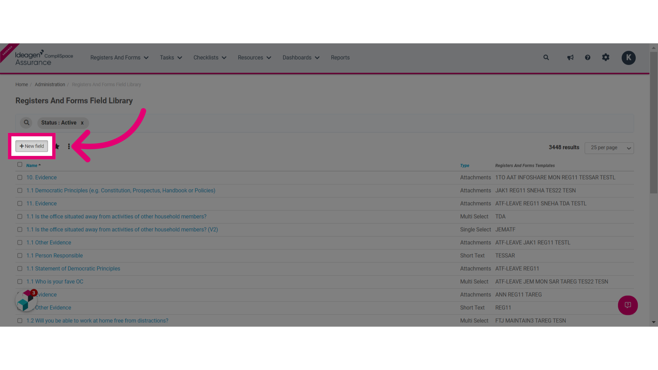Open 1.2 Will you be able to work field
The height and width of the screenshot is (370, 658).
97,321
